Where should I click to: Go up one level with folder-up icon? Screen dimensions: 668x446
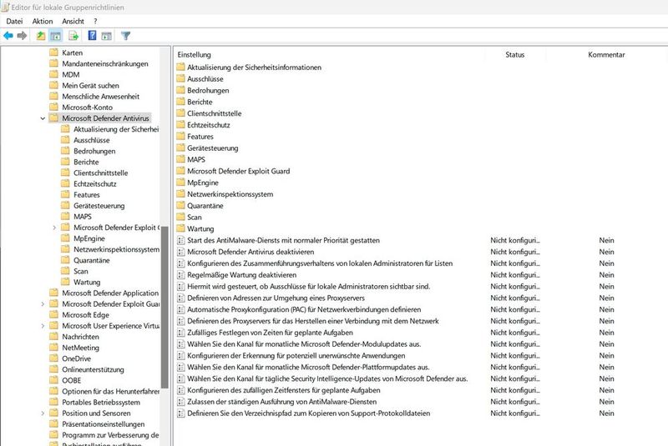point(41,36)
